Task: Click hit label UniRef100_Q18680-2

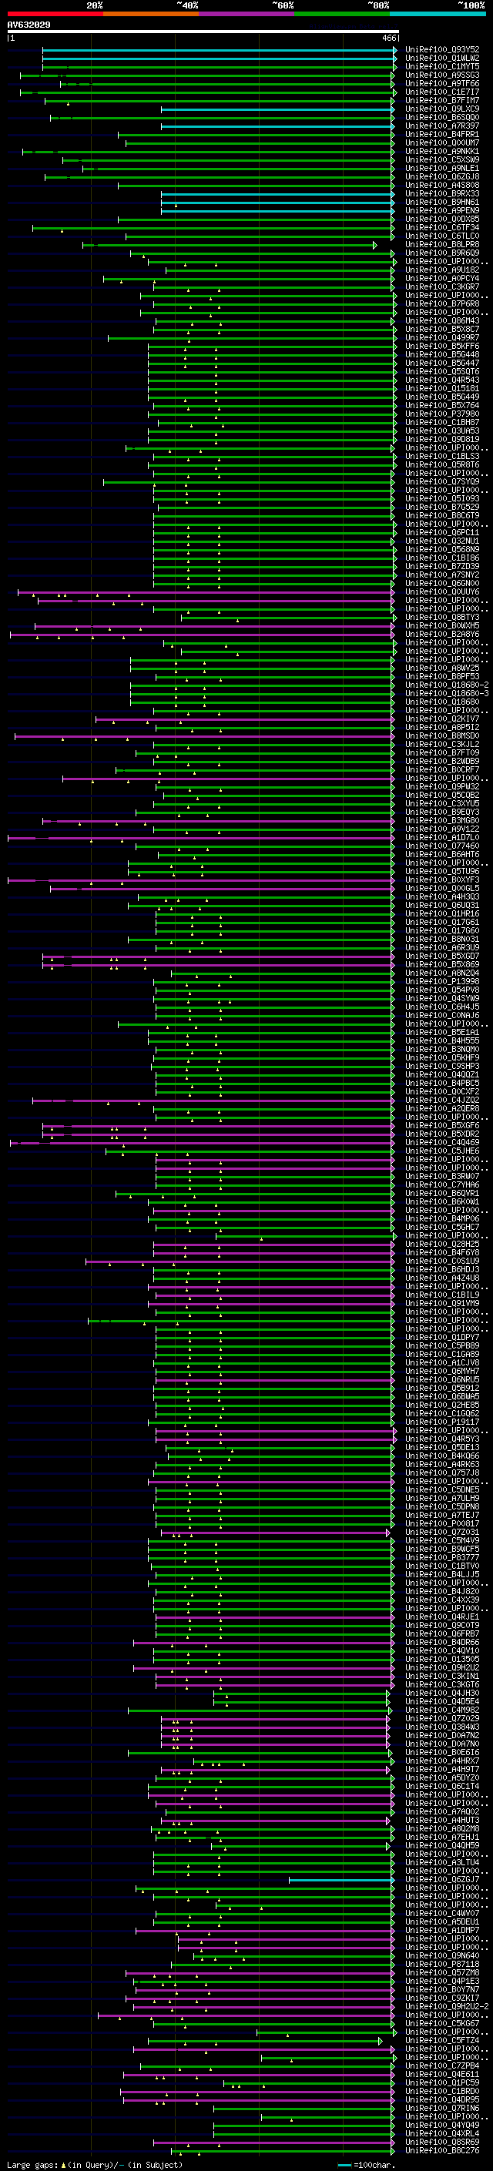Action: (x=447, y=685)
